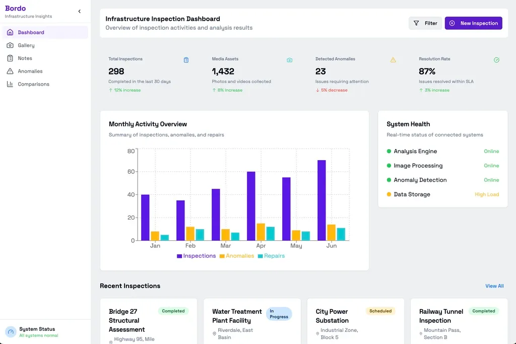
Task: Toggle Anomalies series in chart legend
Action: point(236,256)
